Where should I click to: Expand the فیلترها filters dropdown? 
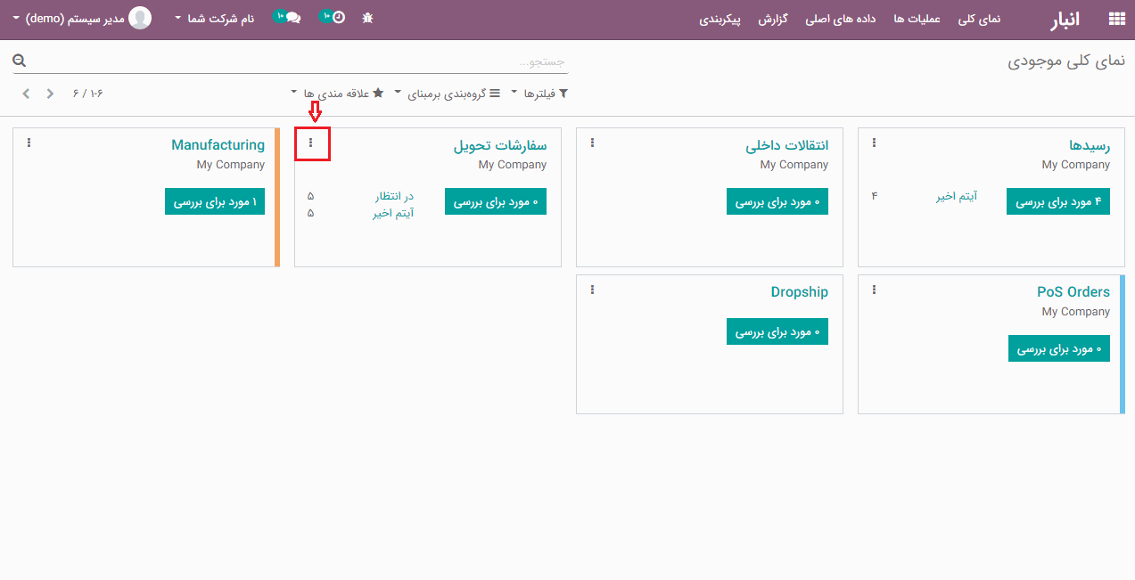point(540,94)
